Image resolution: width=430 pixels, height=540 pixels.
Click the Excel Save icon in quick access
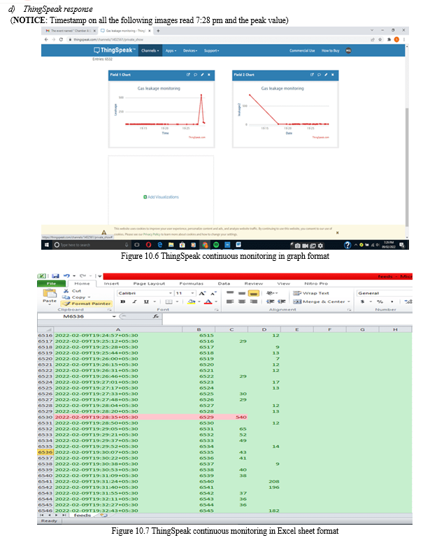tap(55, 276)
